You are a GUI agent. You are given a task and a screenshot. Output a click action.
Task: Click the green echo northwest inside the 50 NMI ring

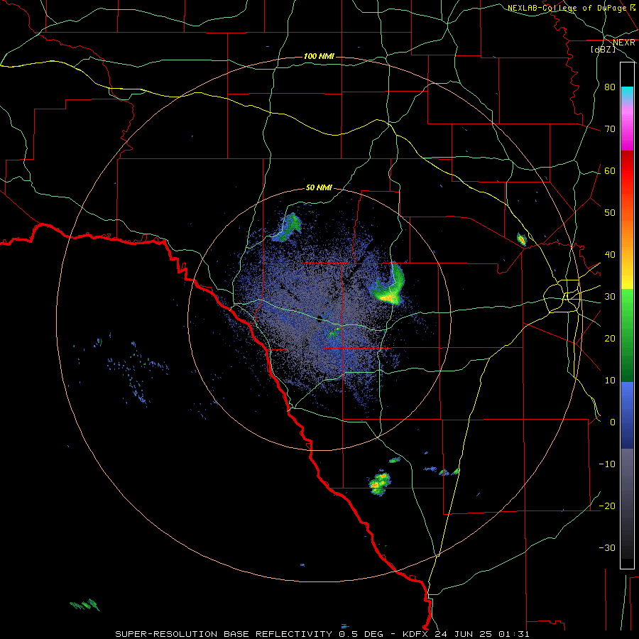pos(288,227)
